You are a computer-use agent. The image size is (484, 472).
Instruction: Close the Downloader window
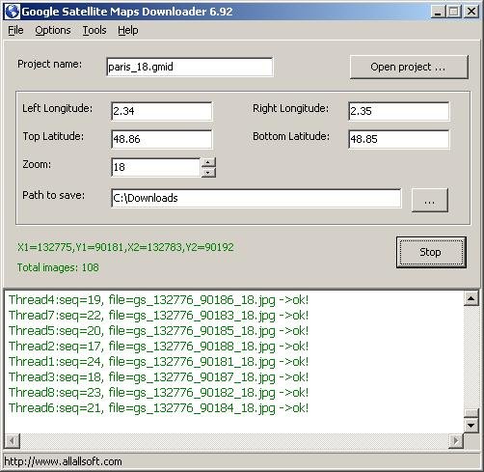[x=471, y=12]
